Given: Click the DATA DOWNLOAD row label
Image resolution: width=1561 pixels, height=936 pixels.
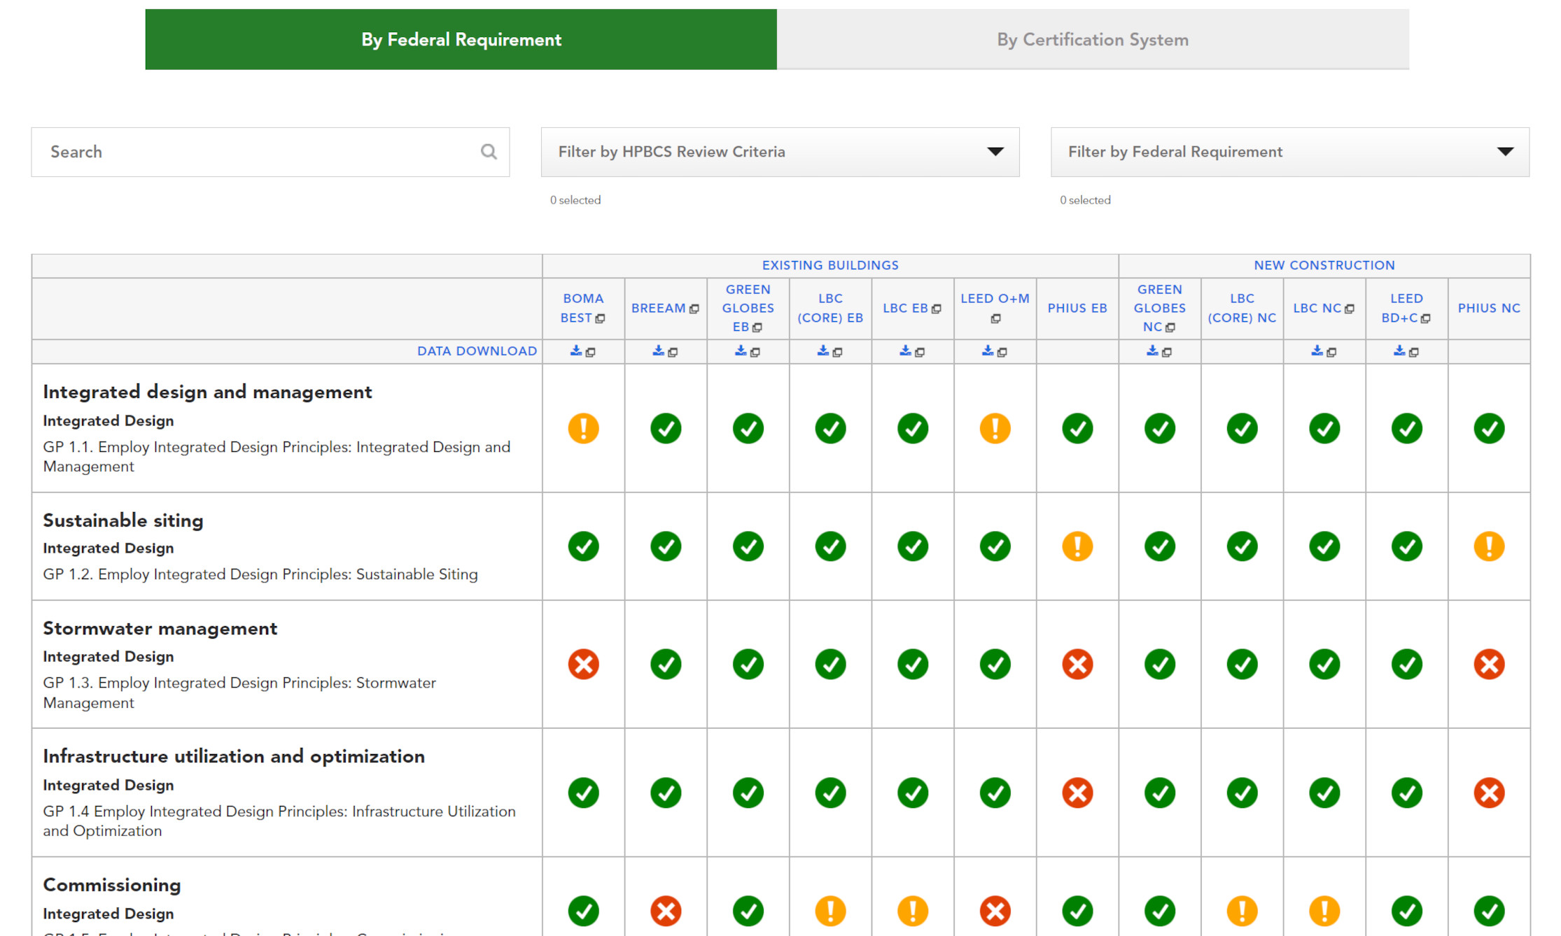Looking at the screenshot, I should tap(477, 351).
